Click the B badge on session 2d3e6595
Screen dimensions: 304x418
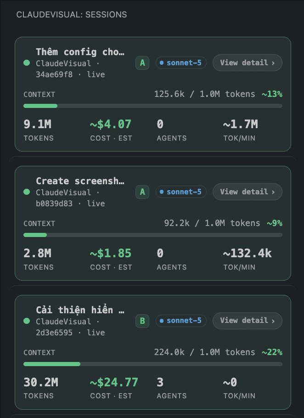point(142,321)
